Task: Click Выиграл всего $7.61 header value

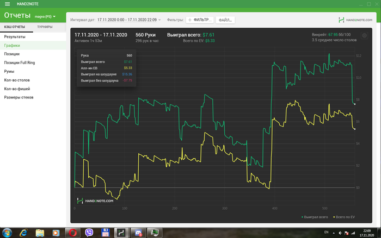Action: [x=190, y=35]
